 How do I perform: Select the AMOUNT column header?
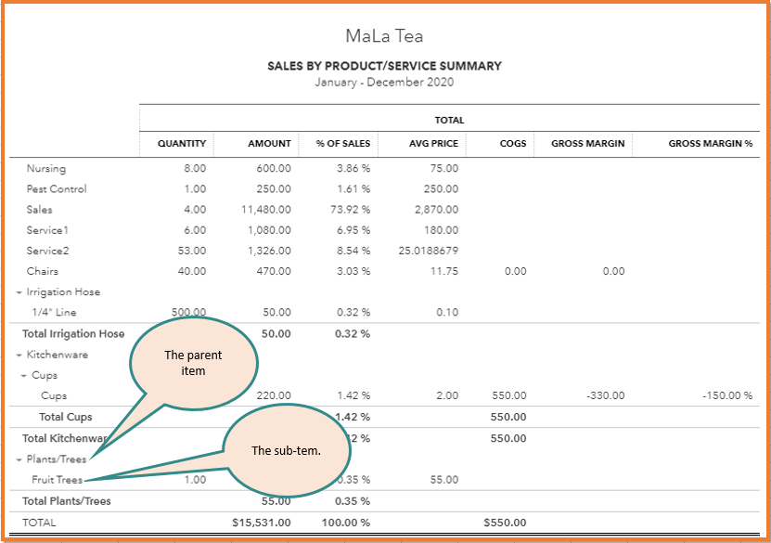[268, 144]
